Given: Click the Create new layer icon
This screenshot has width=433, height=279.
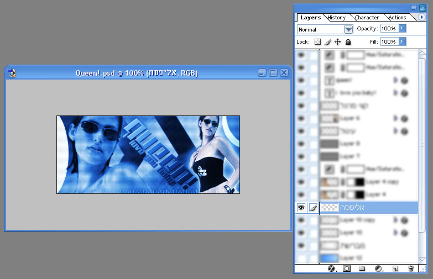Looking at the screenshot, I should pyautogui.click(x=395, y=269).
